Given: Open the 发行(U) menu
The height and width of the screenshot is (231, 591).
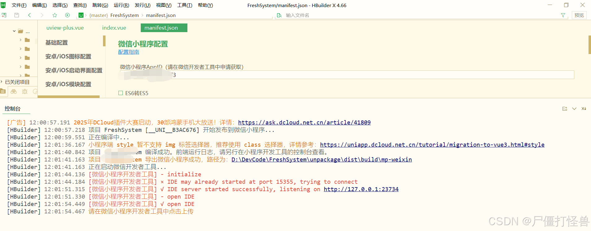Looking at the screenshot, I should 143,5.
